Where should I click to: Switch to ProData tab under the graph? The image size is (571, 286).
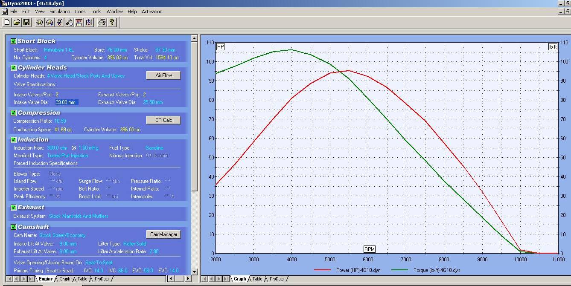pos(276,279)
